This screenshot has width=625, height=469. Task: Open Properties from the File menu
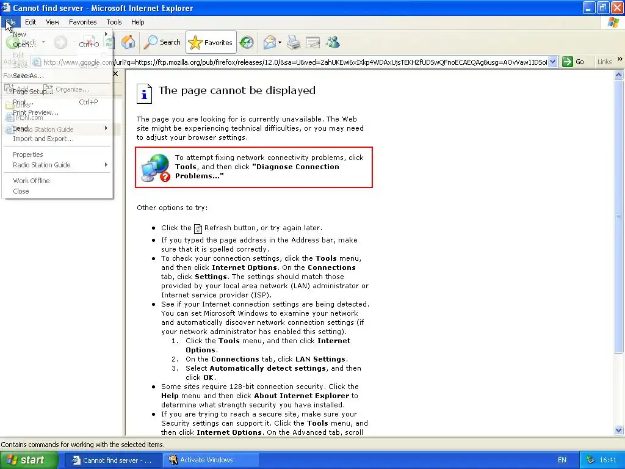(x=57, y=155)
